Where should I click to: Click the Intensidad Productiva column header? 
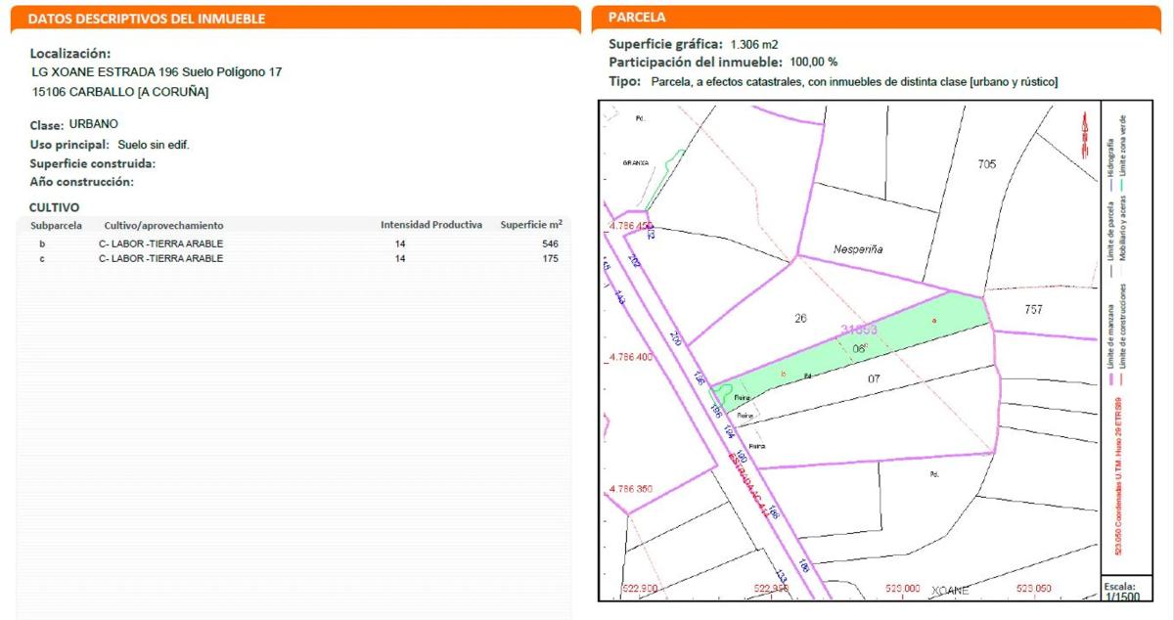click(x=430, y=225)
